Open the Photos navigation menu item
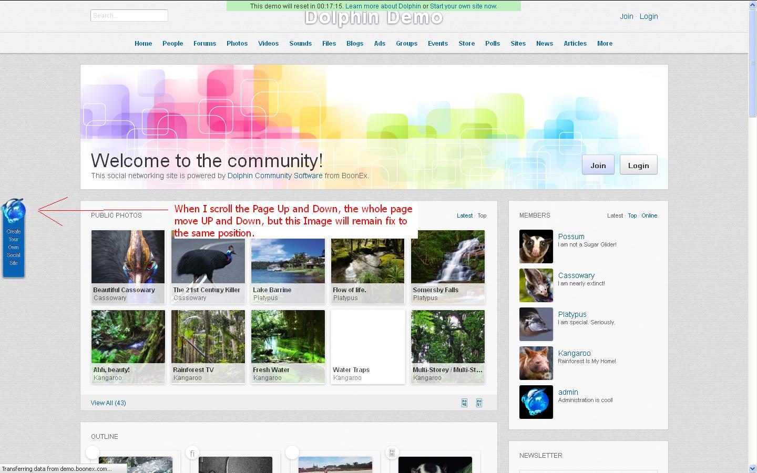This screenshot has height=473, width=757. point(237,44)
